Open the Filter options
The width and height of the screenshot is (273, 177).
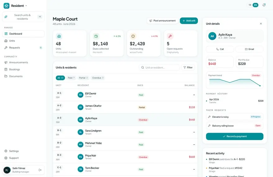(188, 68)
